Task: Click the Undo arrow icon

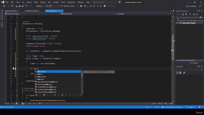Action: pos(26,6)
